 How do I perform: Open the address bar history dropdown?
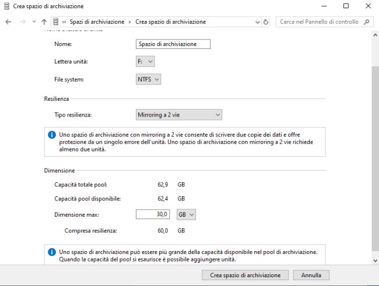[x=257, y=22]
